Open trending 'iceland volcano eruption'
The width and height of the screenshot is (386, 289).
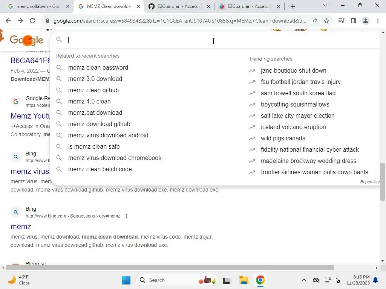pyautogui.click(x=293, y=127)
